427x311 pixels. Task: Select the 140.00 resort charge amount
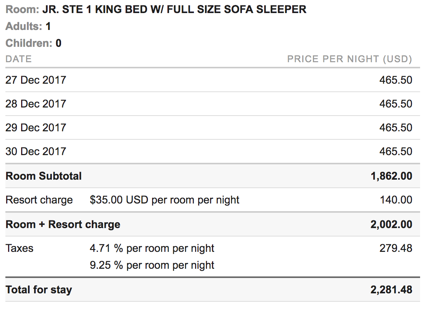(x=396, y=200)
